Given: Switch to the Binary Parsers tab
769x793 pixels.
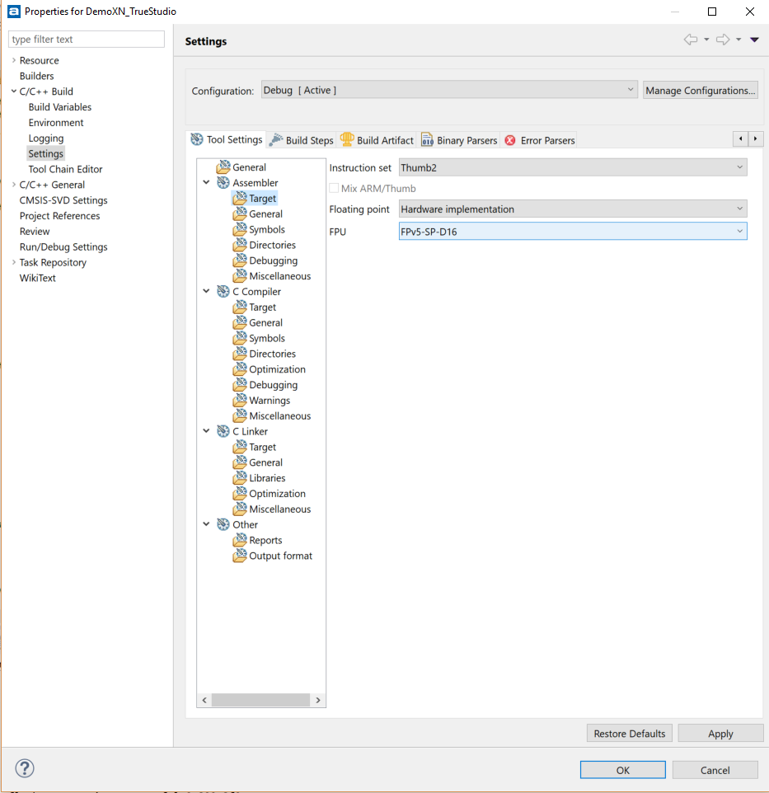Looking at the screenshot, I should (460, 140).
